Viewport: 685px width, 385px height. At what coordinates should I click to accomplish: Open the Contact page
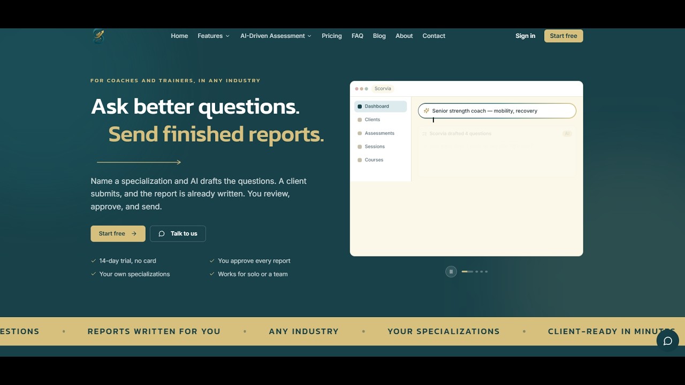[x=434, y=36]
